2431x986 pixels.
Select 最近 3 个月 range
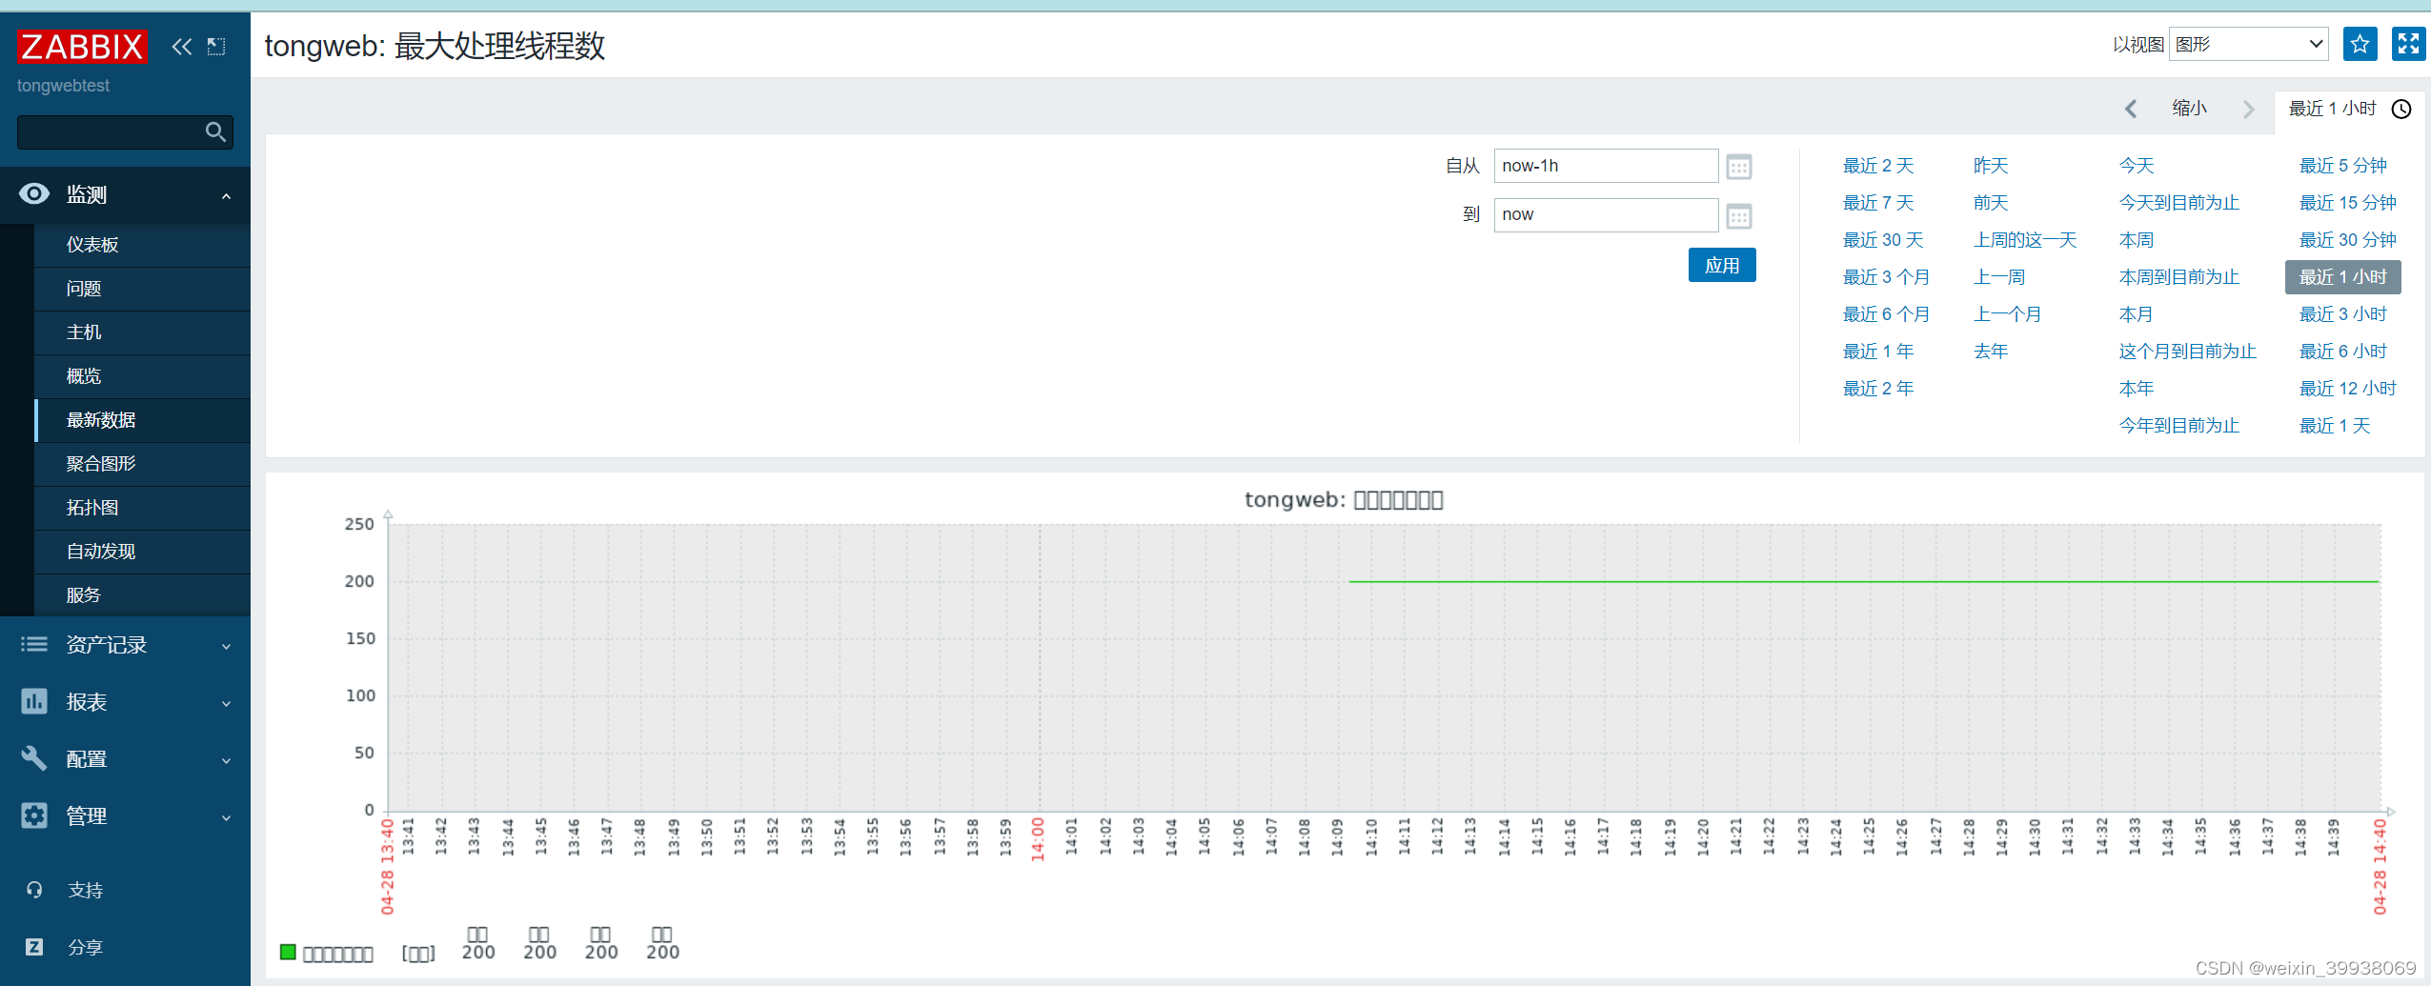[x=1886, y=277]
